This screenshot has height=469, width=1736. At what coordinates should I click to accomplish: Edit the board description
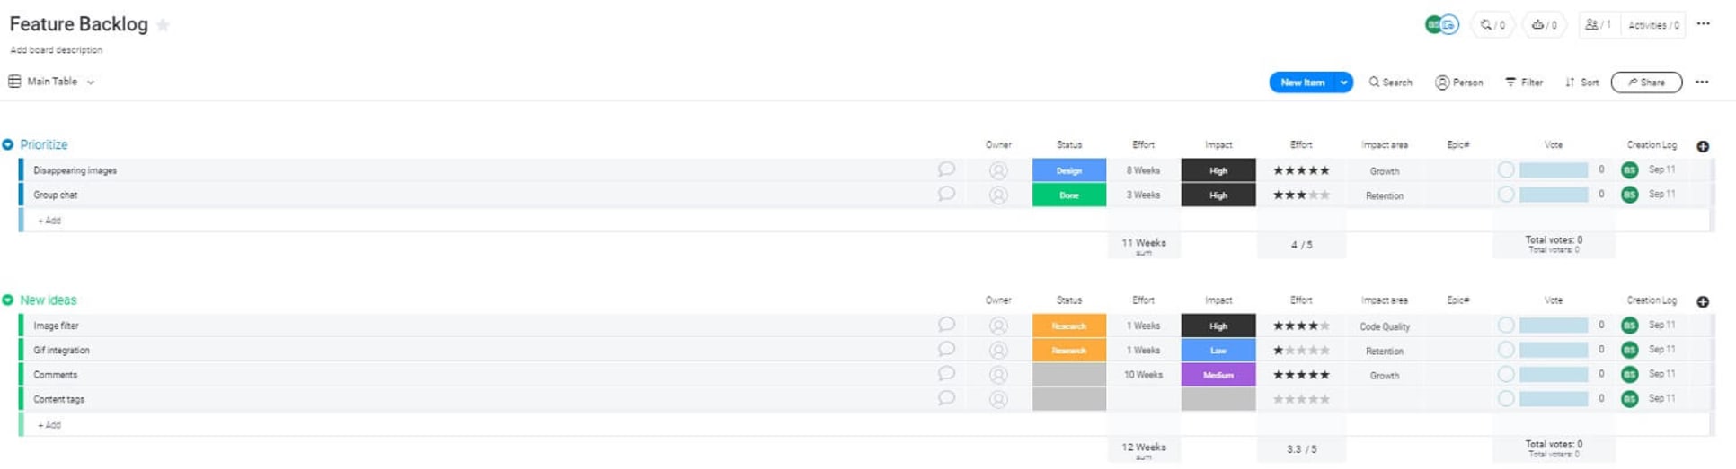click(56, 49)
